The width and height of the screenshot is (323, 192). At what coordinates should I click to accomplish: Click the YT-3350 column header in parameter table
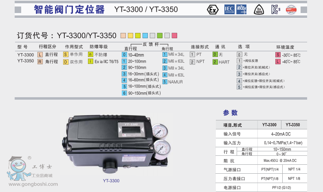point(293,125)
